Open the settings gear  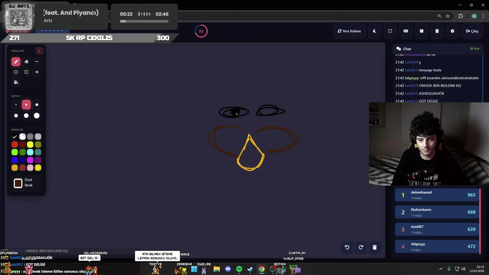coord(452,31)
